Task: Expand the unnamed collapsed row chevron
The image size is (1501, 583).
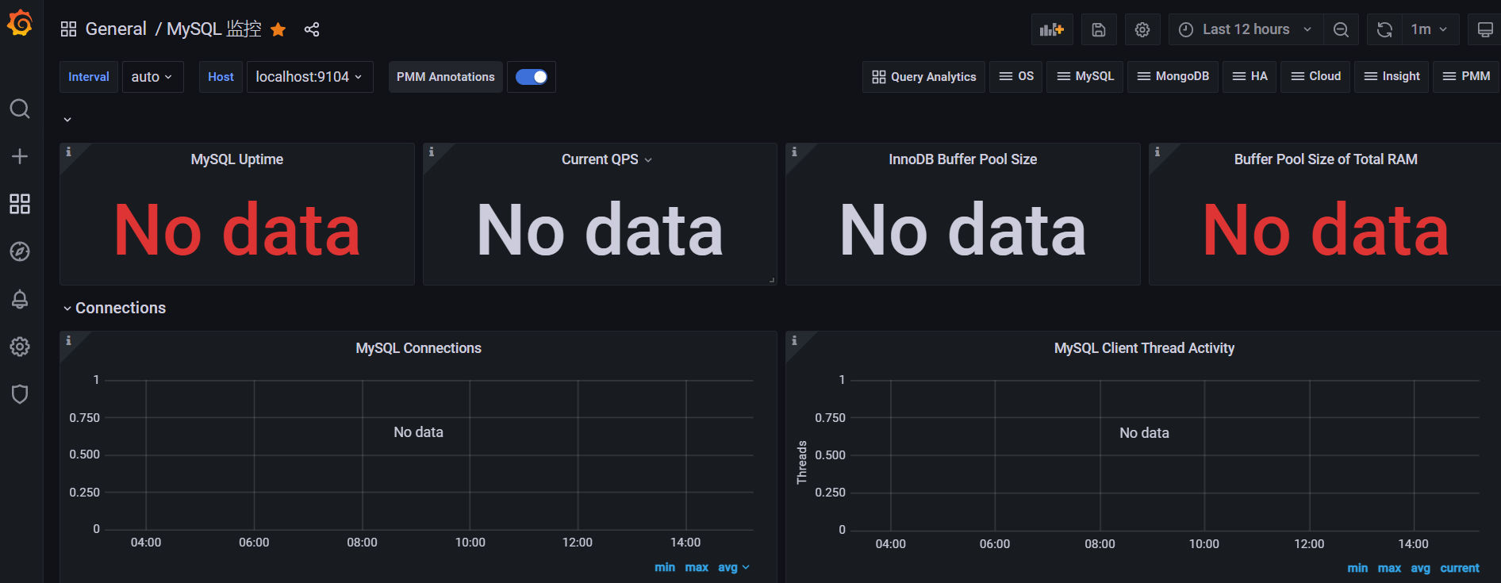Action: pyautogui.click(x=67, y=120)
